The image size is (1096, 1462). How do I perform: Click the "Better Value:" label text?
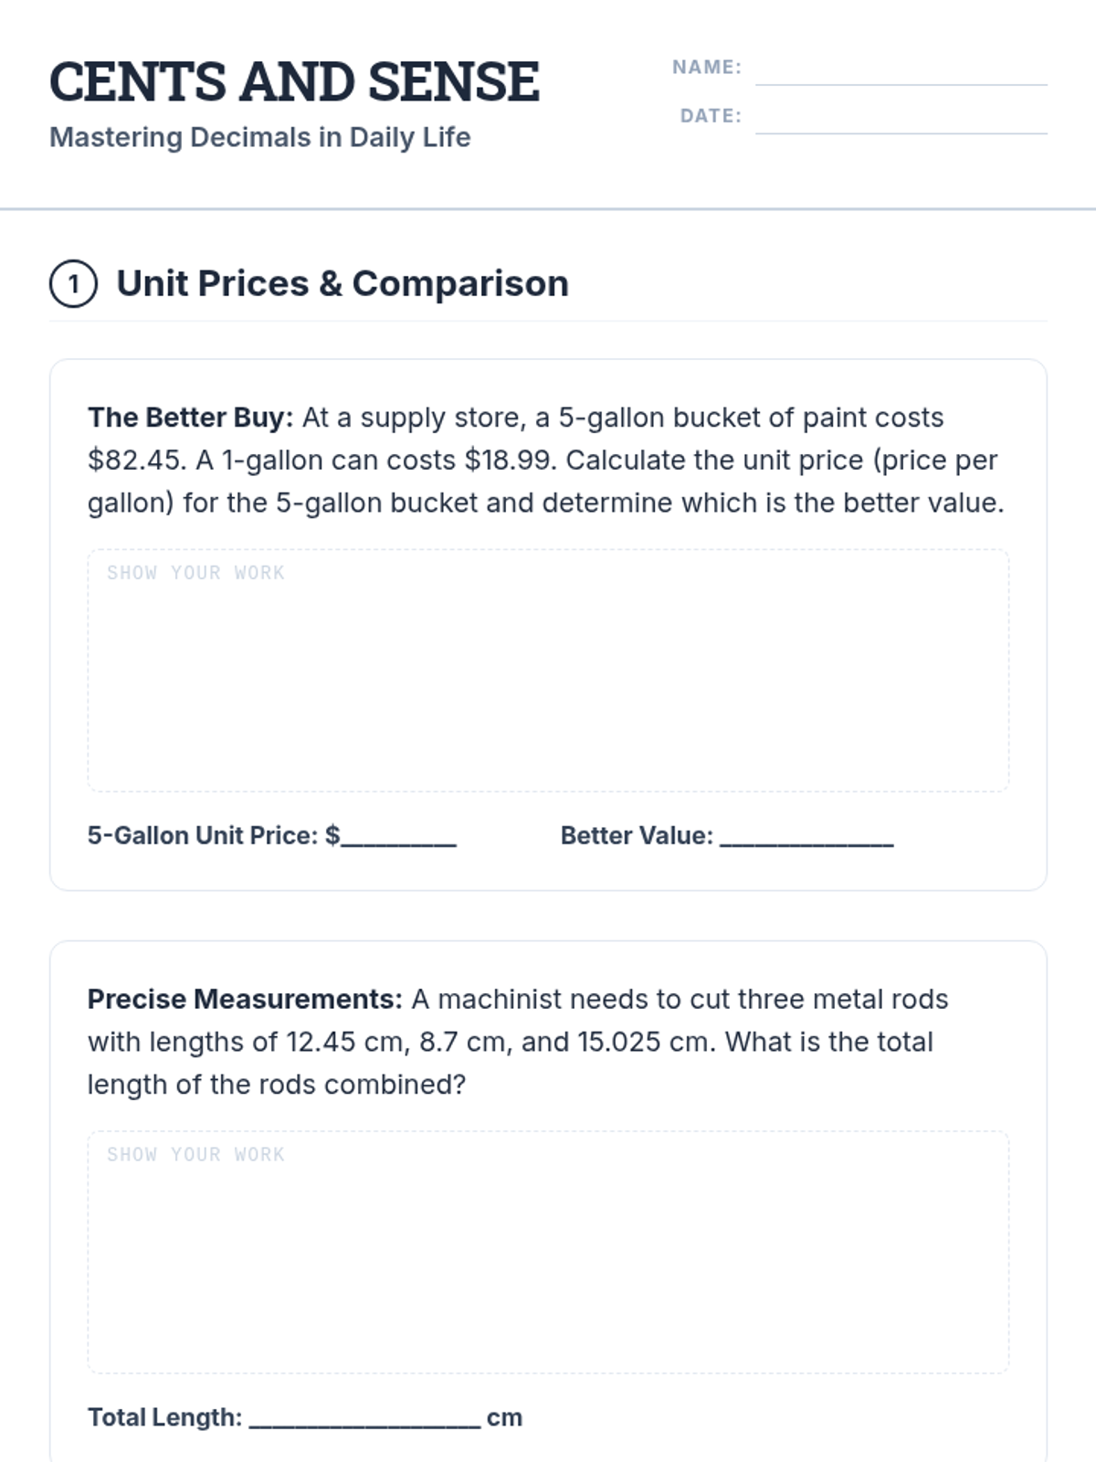[x=636, y=835]
